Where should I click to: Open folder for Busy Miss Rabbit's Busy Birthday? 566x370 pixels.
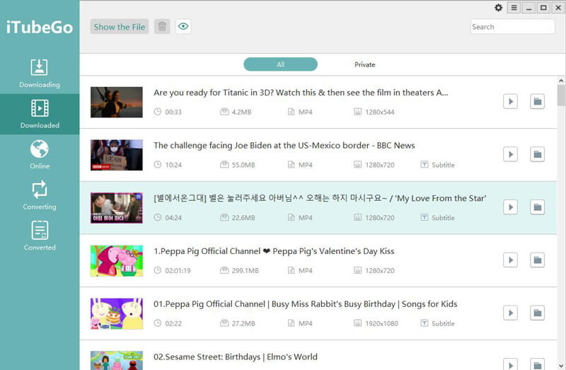[x=537, y=313]
